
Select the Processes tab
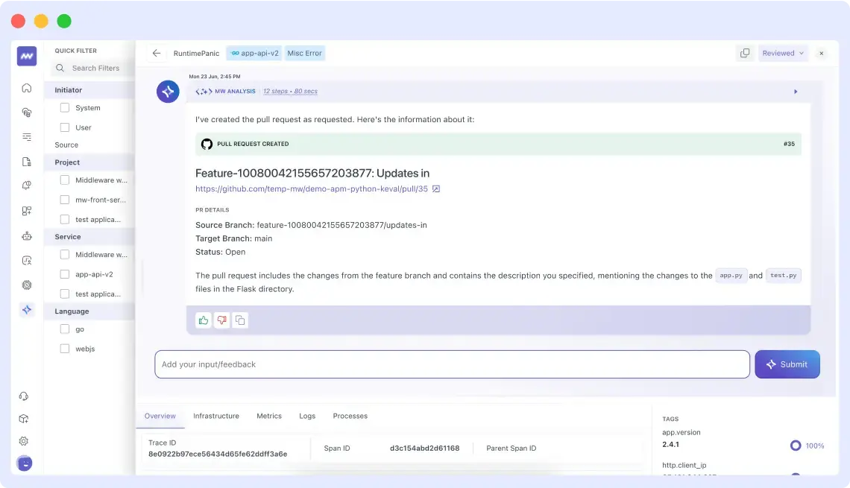[350, 416]
